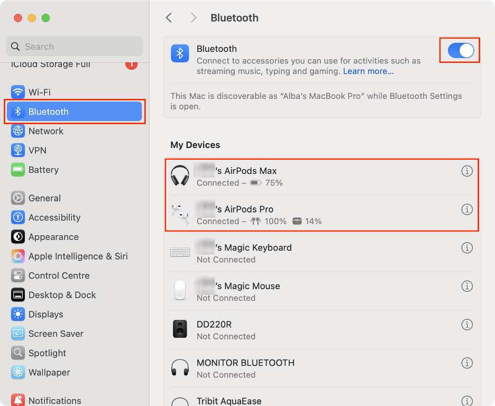Viewport: 495px width, 406px height.
Task: Click the AirPods Pro earbuds icon
Action: pos(180,214)
